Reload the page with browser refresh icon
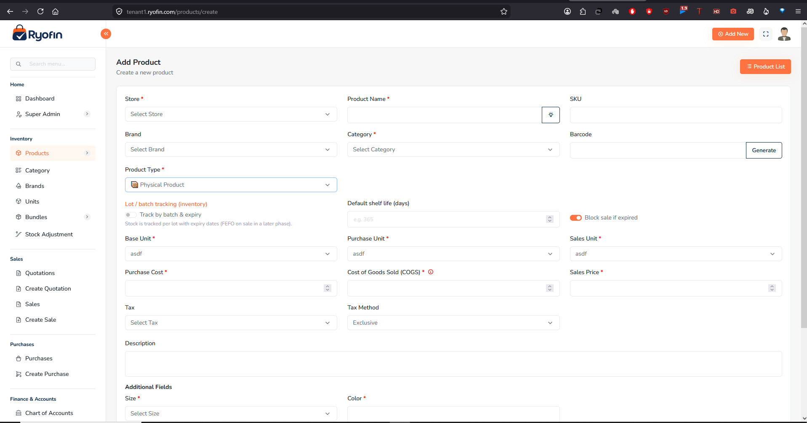The height and width of the screenshot is (423, 807). (40, 11)
